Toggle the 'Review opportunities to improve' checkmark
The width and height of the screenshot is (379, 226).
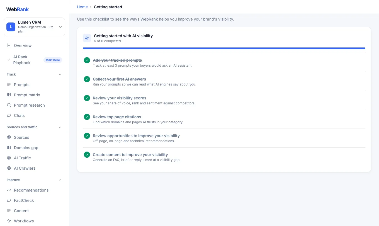pyautogui.click(x=87, y=136)
